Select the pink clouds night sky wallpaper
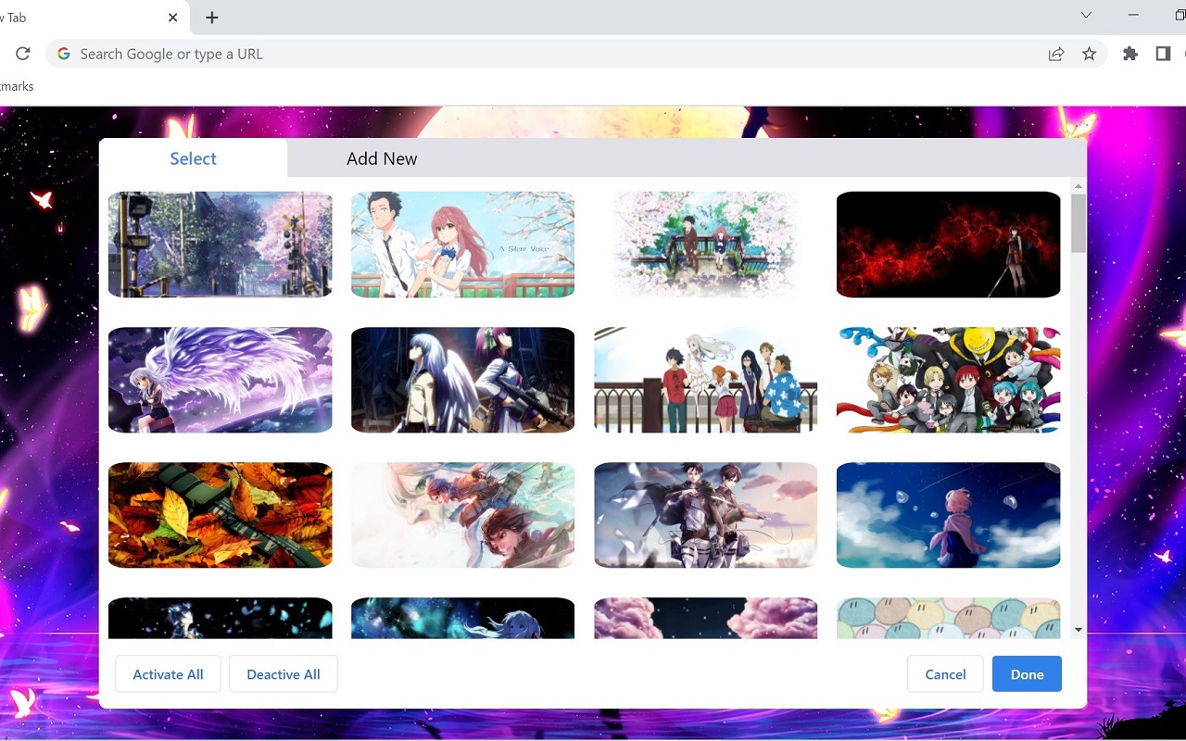Screen dimensions: 1186x741 pos(706,618)
